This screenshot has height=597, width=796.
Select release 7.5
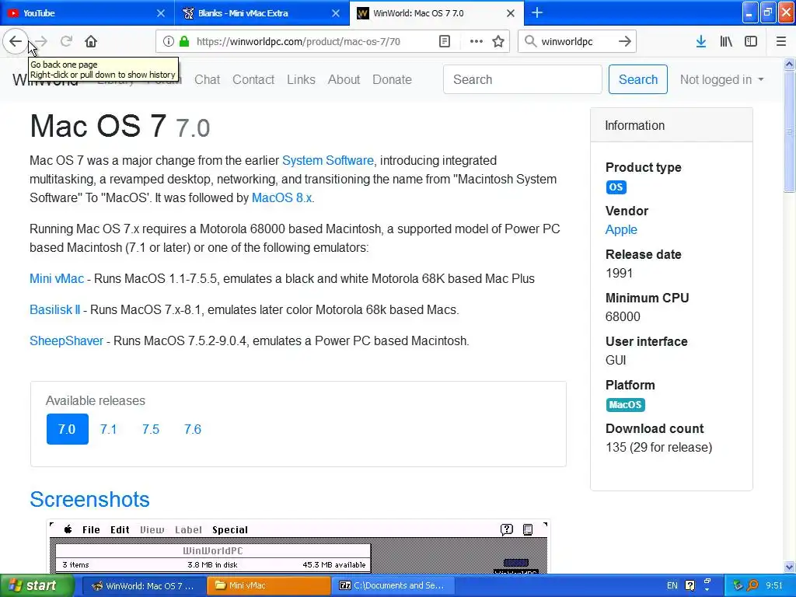point(151,429)
